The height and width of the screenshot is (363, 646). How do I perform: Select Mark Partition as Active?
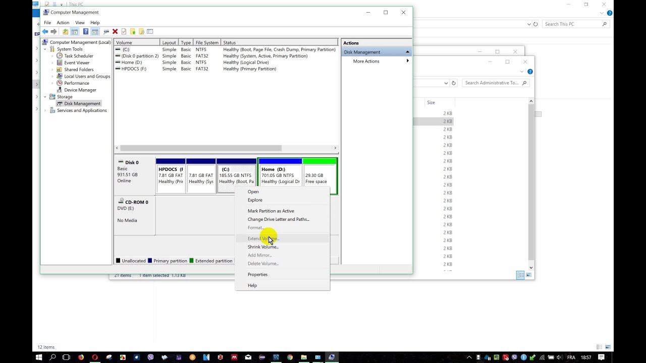pyautogui.click(x=283, y=211)
